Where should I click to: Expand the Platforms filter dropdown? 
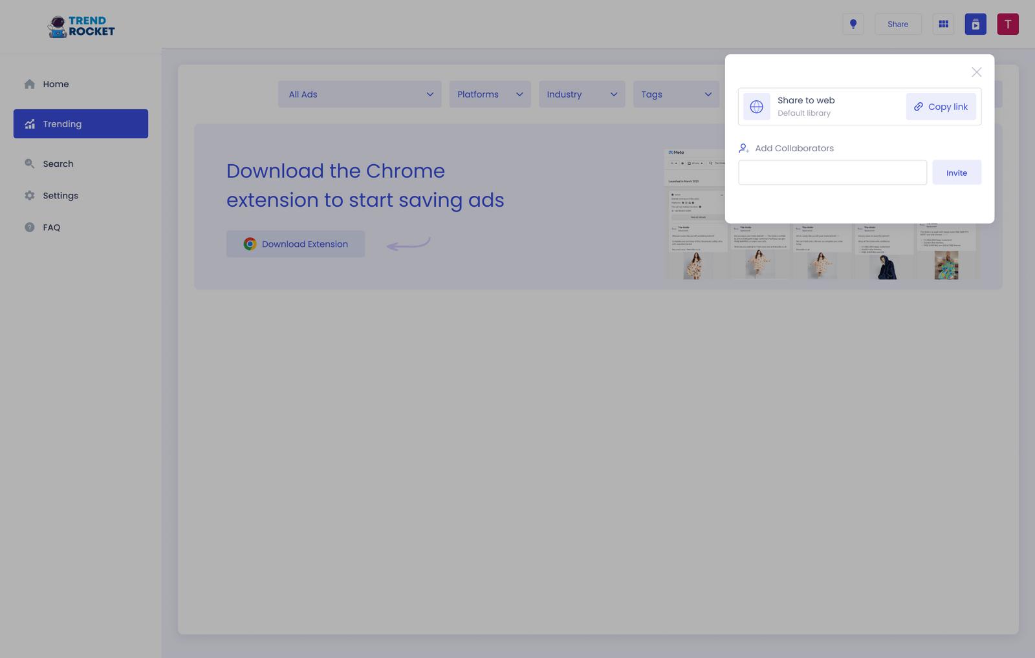click(x=490, y=94)
